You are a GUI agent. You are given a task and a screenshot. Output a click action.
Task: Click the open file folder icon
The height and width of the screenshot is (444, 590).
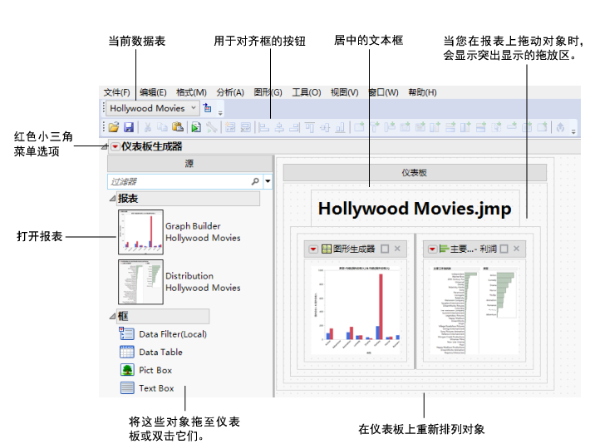pos(114,127)
